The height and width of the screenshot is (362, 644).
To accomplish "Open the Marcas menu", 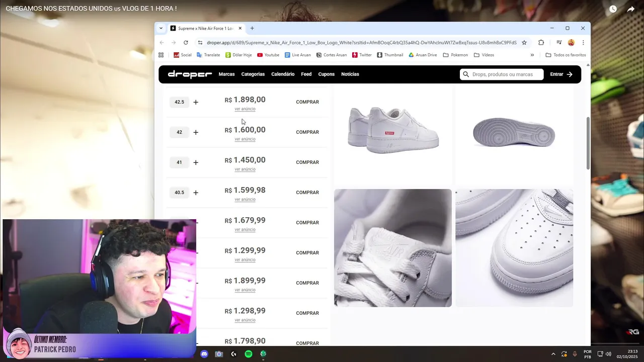I will click(x=226, y=74).
